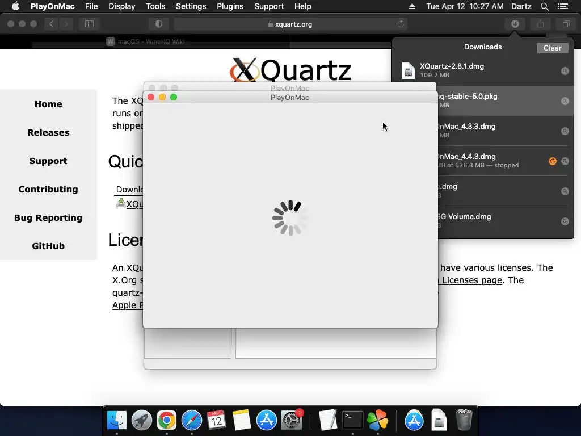The width and height of the screenshot is (581, 436).
Task: Open the Notification Center list icon
Action: tap(563, 6)
